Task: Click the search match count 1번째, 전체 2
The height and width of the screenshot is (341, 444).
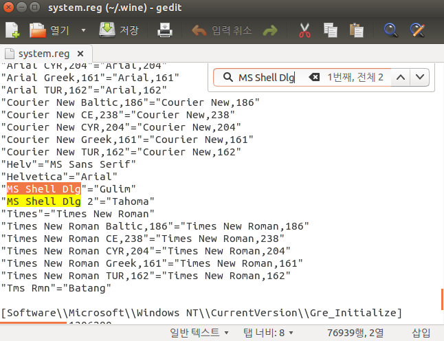Action: click(x=355, y=77)
